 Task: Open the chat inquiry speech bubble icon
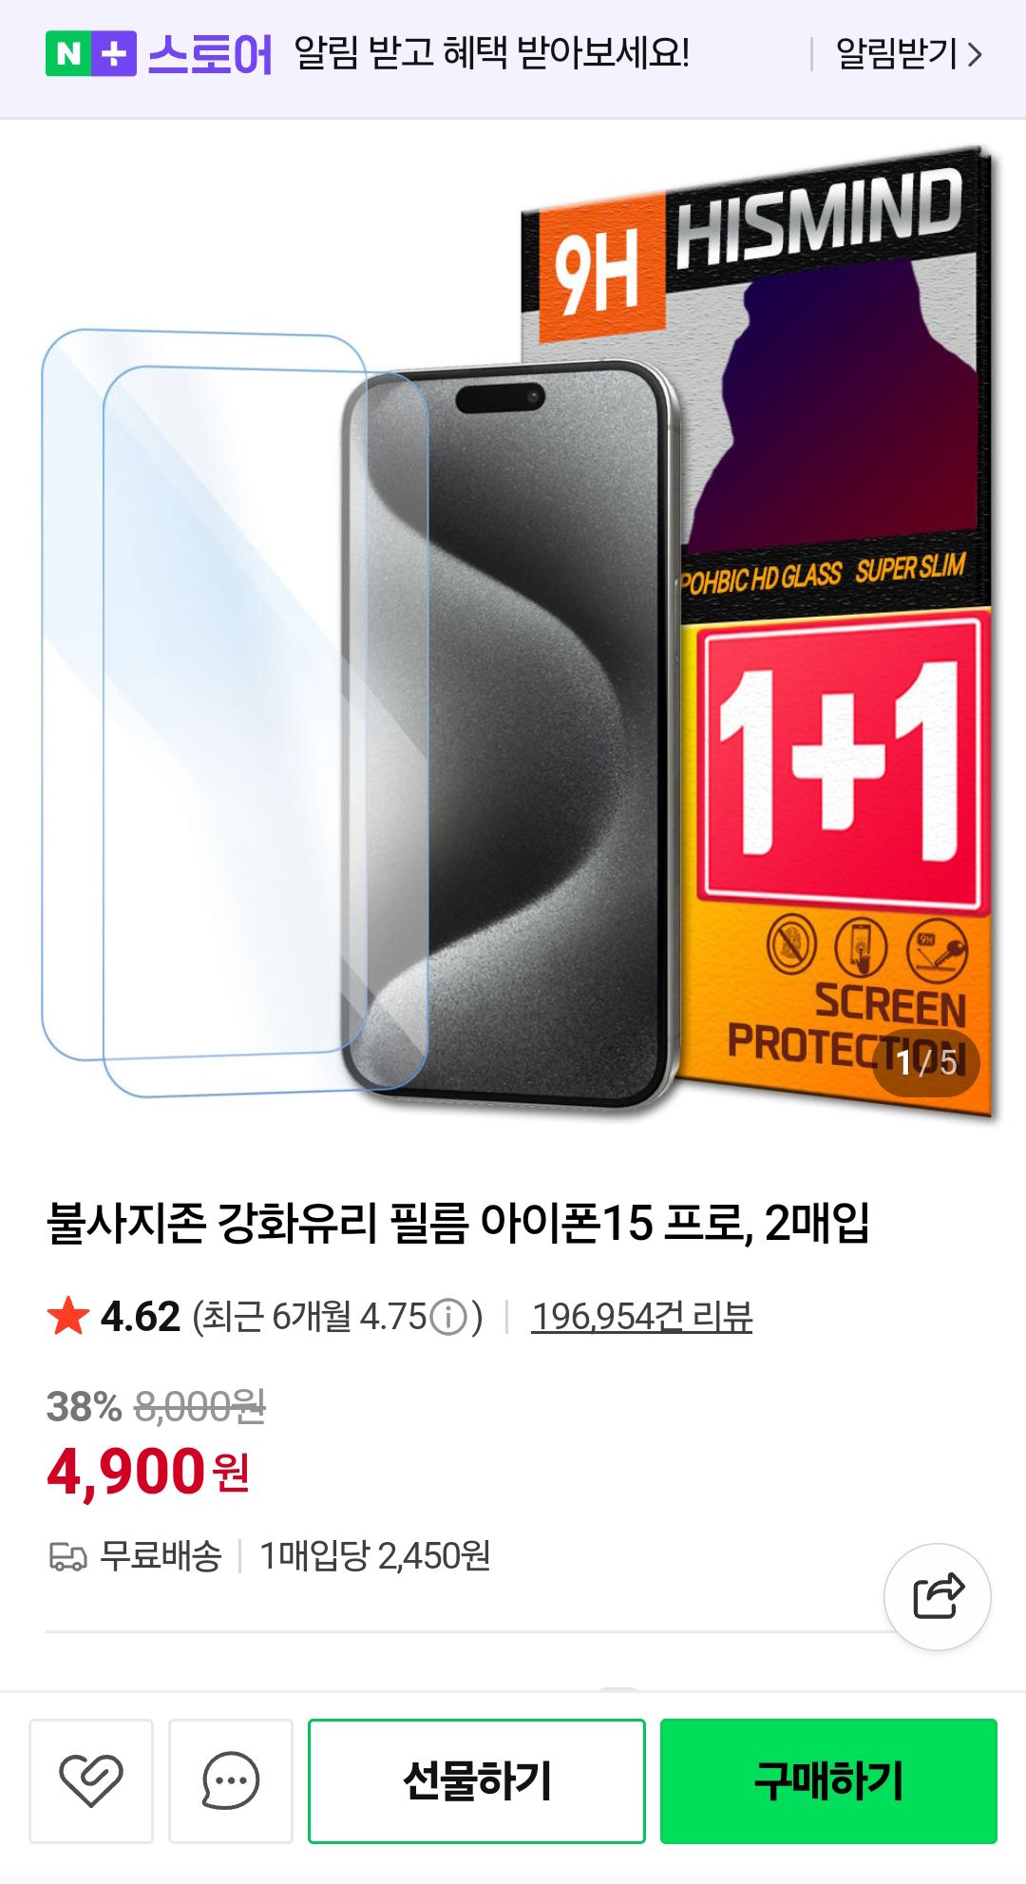(x=231, y=1780)
